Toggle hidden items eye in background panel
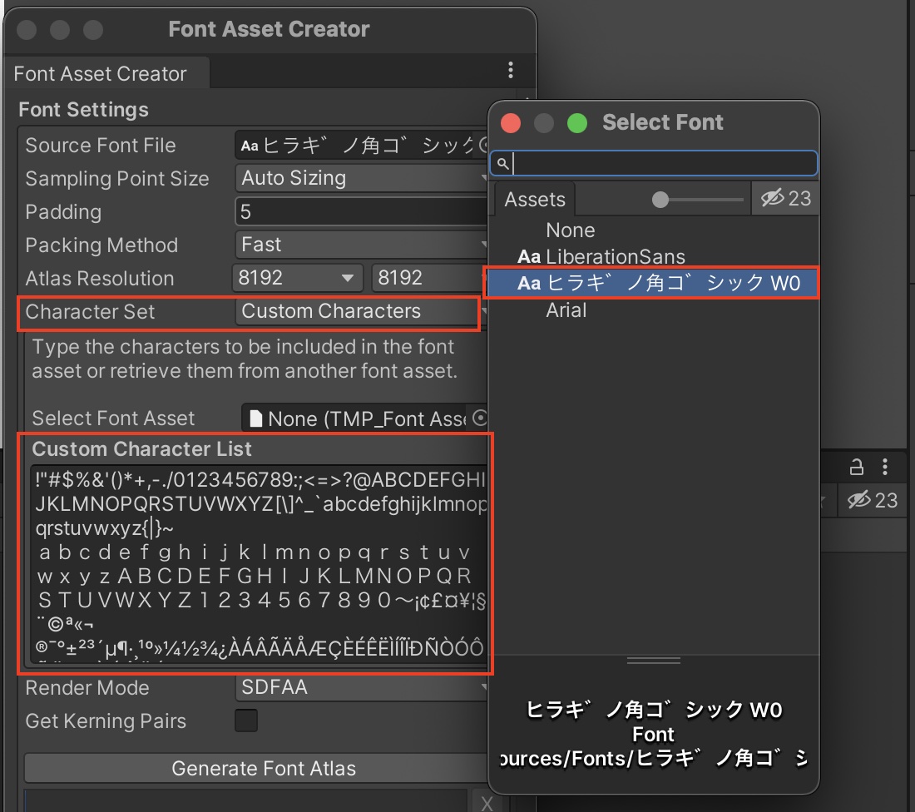The image size is (915, 812). (858, 500)
